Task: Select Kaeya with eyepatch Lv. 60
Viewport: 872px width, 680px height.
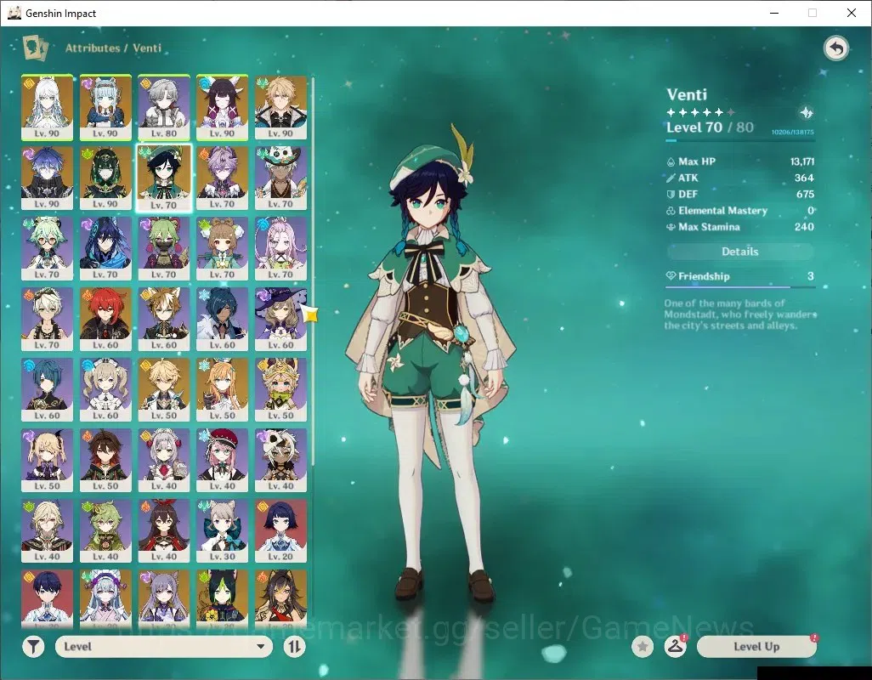Action: click(x=223, y=319)
